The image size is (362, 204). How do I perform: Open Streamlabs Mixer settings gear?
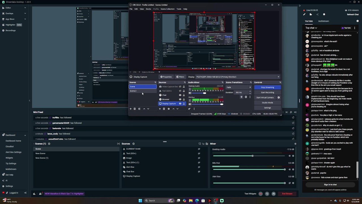click(295, 144)
